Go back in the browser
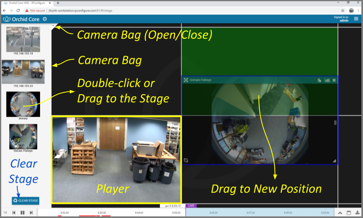 (x=4, y=11)
